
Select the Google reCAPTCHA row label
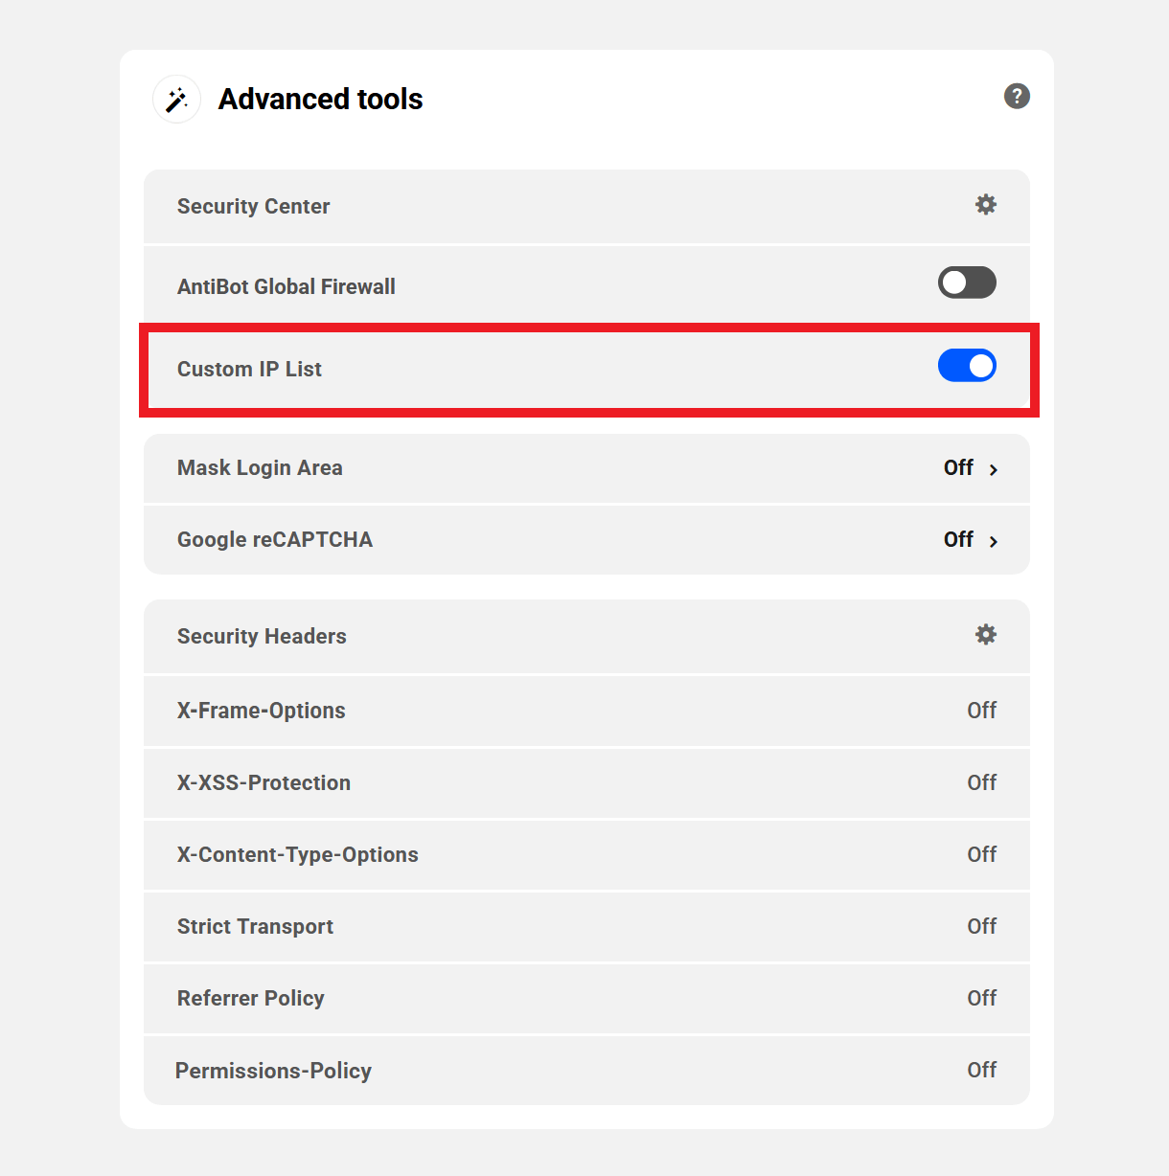coord(275,540)
